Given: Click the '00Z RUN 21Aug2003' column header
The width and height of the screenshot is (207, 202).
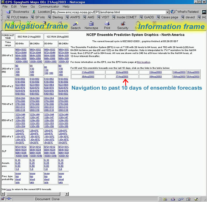Looking at the screenshot, I should coord(29,37).
